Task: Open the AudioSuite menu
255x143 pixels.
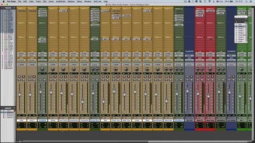Action: pos(61,1)
